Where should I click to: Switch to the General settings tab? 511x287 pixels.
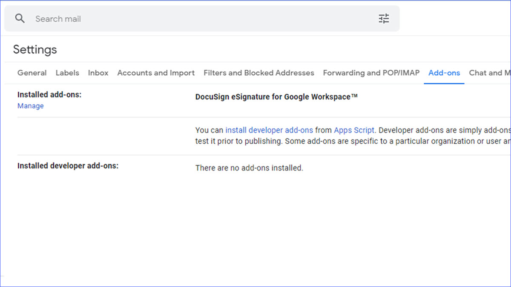tap(32, 73)
